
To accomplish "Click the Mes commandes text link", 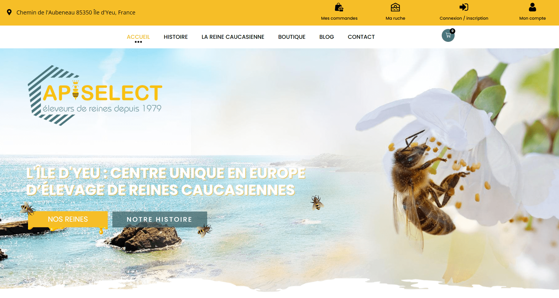I will point(339,18).
